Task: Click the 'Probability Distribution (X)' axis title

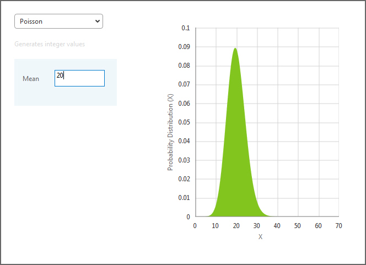Action: [170, 132]
